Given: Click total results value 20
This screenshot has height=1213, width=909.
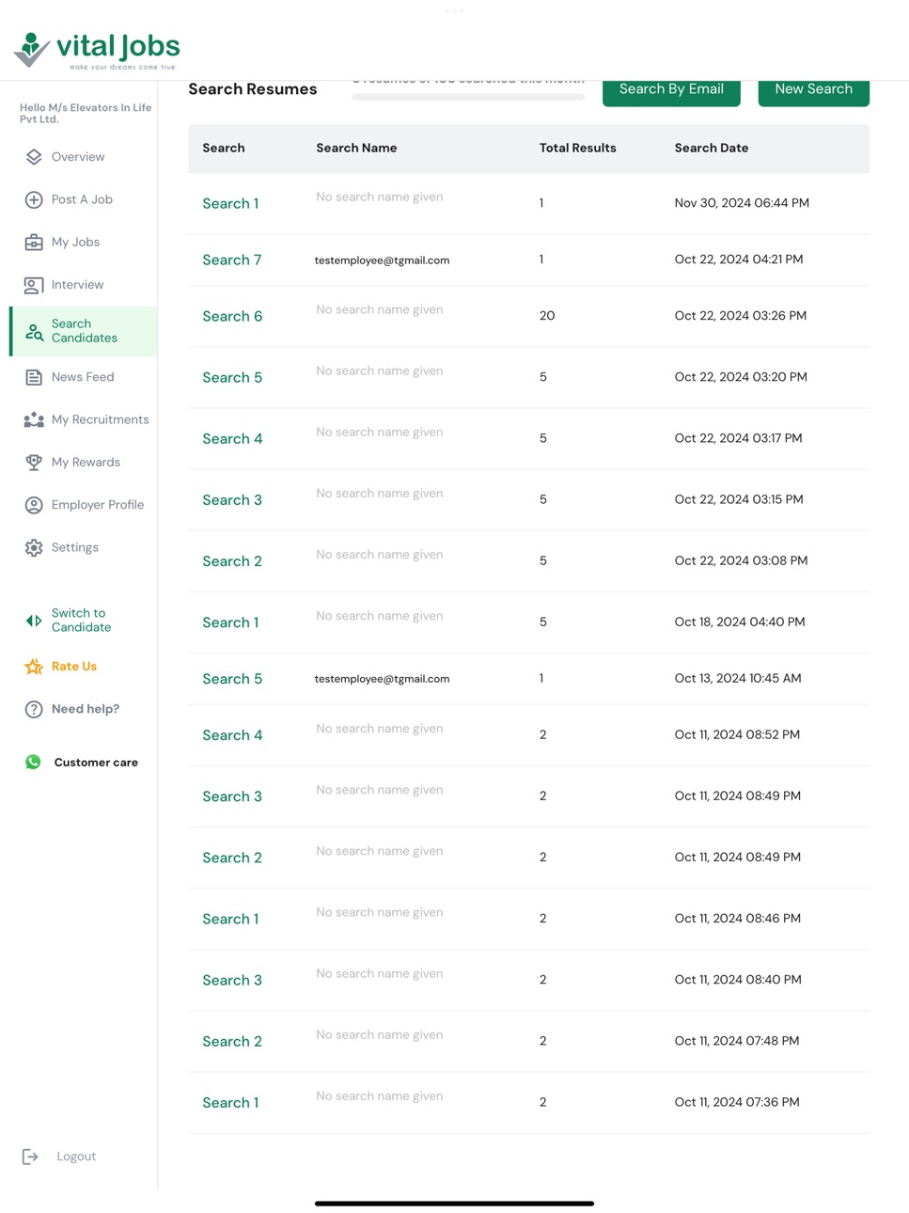Looking at the screenshot, I should [x=547, y=316].
